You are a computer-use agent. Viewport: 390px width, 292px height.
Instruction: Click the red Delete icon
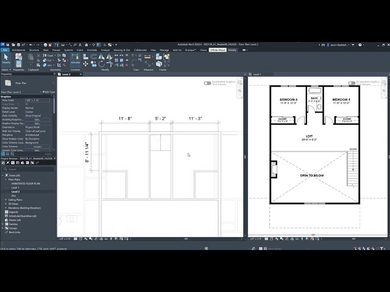[x=127, y=65]
